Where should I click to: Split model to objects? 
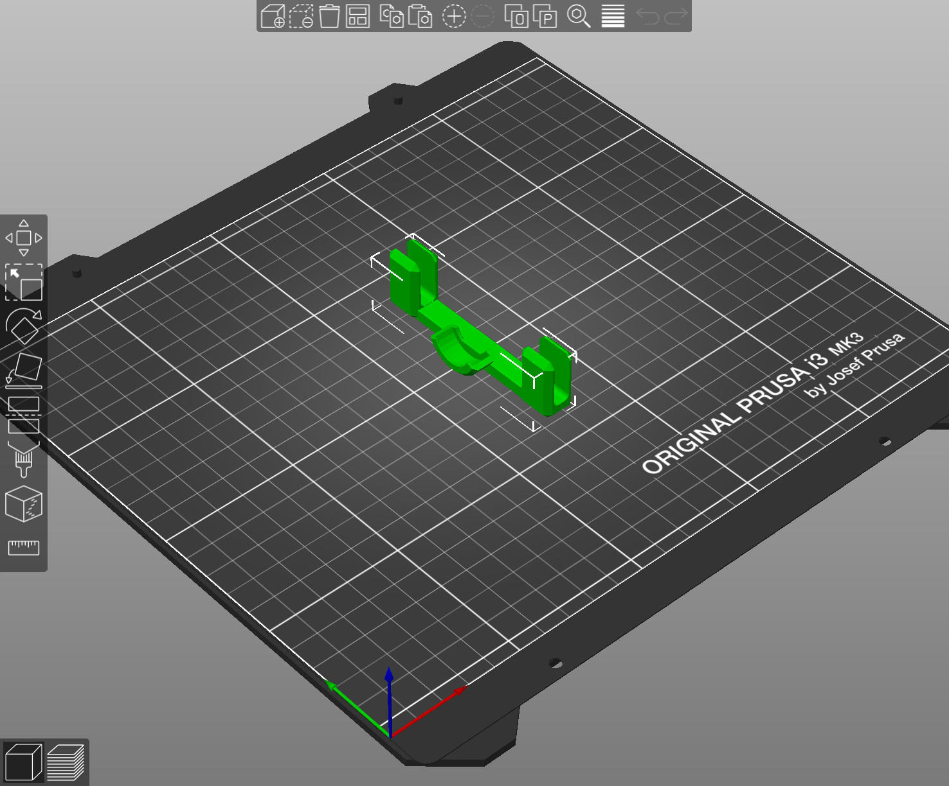tap(516, 16)
